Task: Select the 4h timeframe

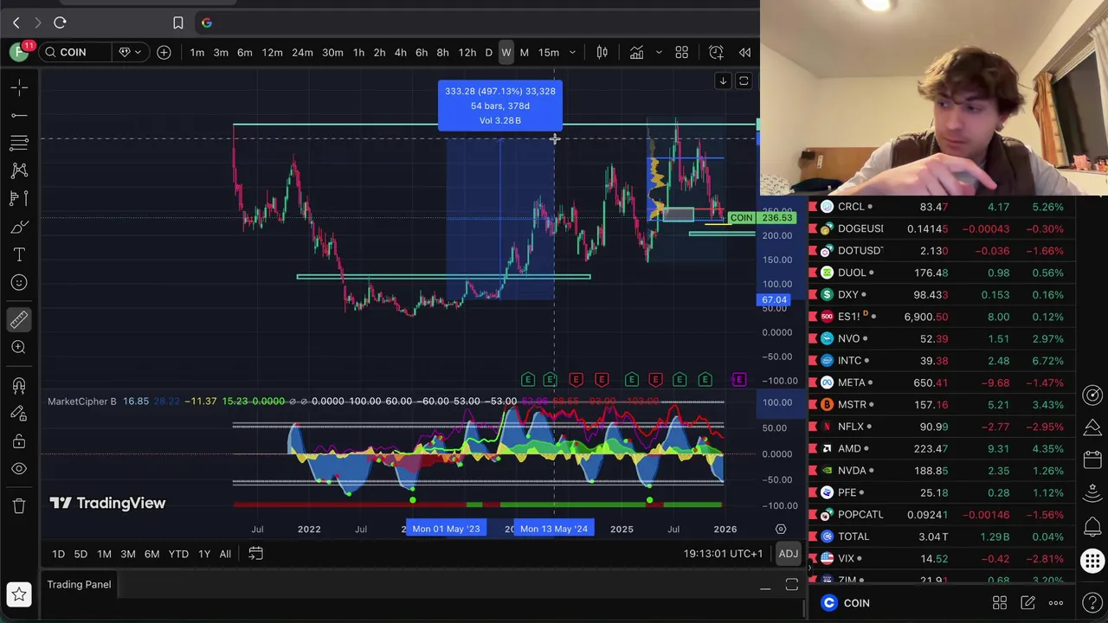Action: (400, 53)
